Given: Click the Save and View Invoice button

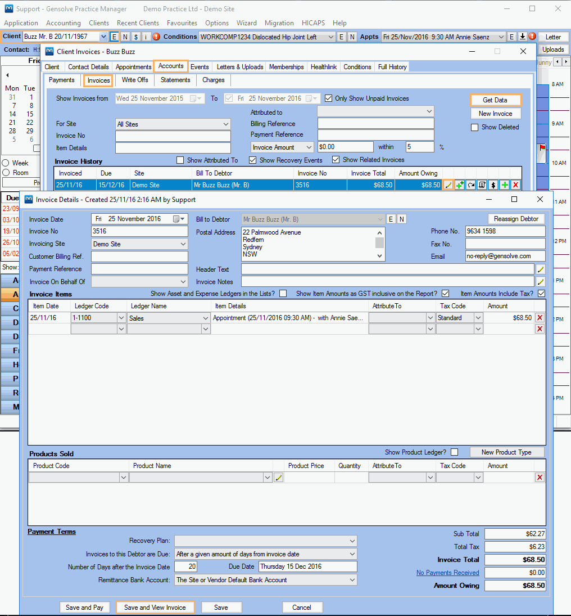Looking at the screenshot, I should [x=155, y=608].
